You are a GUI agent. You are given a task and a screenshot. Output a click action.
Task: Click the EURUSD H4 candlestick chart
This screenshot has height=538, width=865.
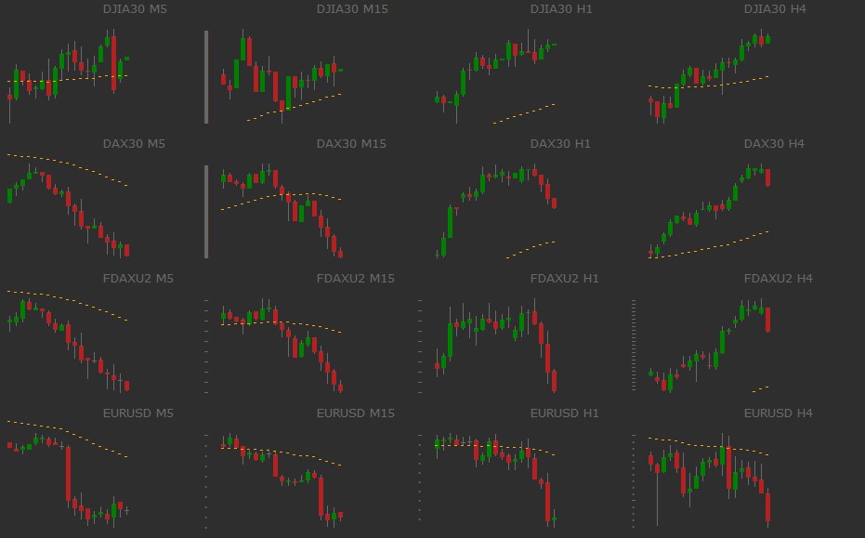point(709,476)
